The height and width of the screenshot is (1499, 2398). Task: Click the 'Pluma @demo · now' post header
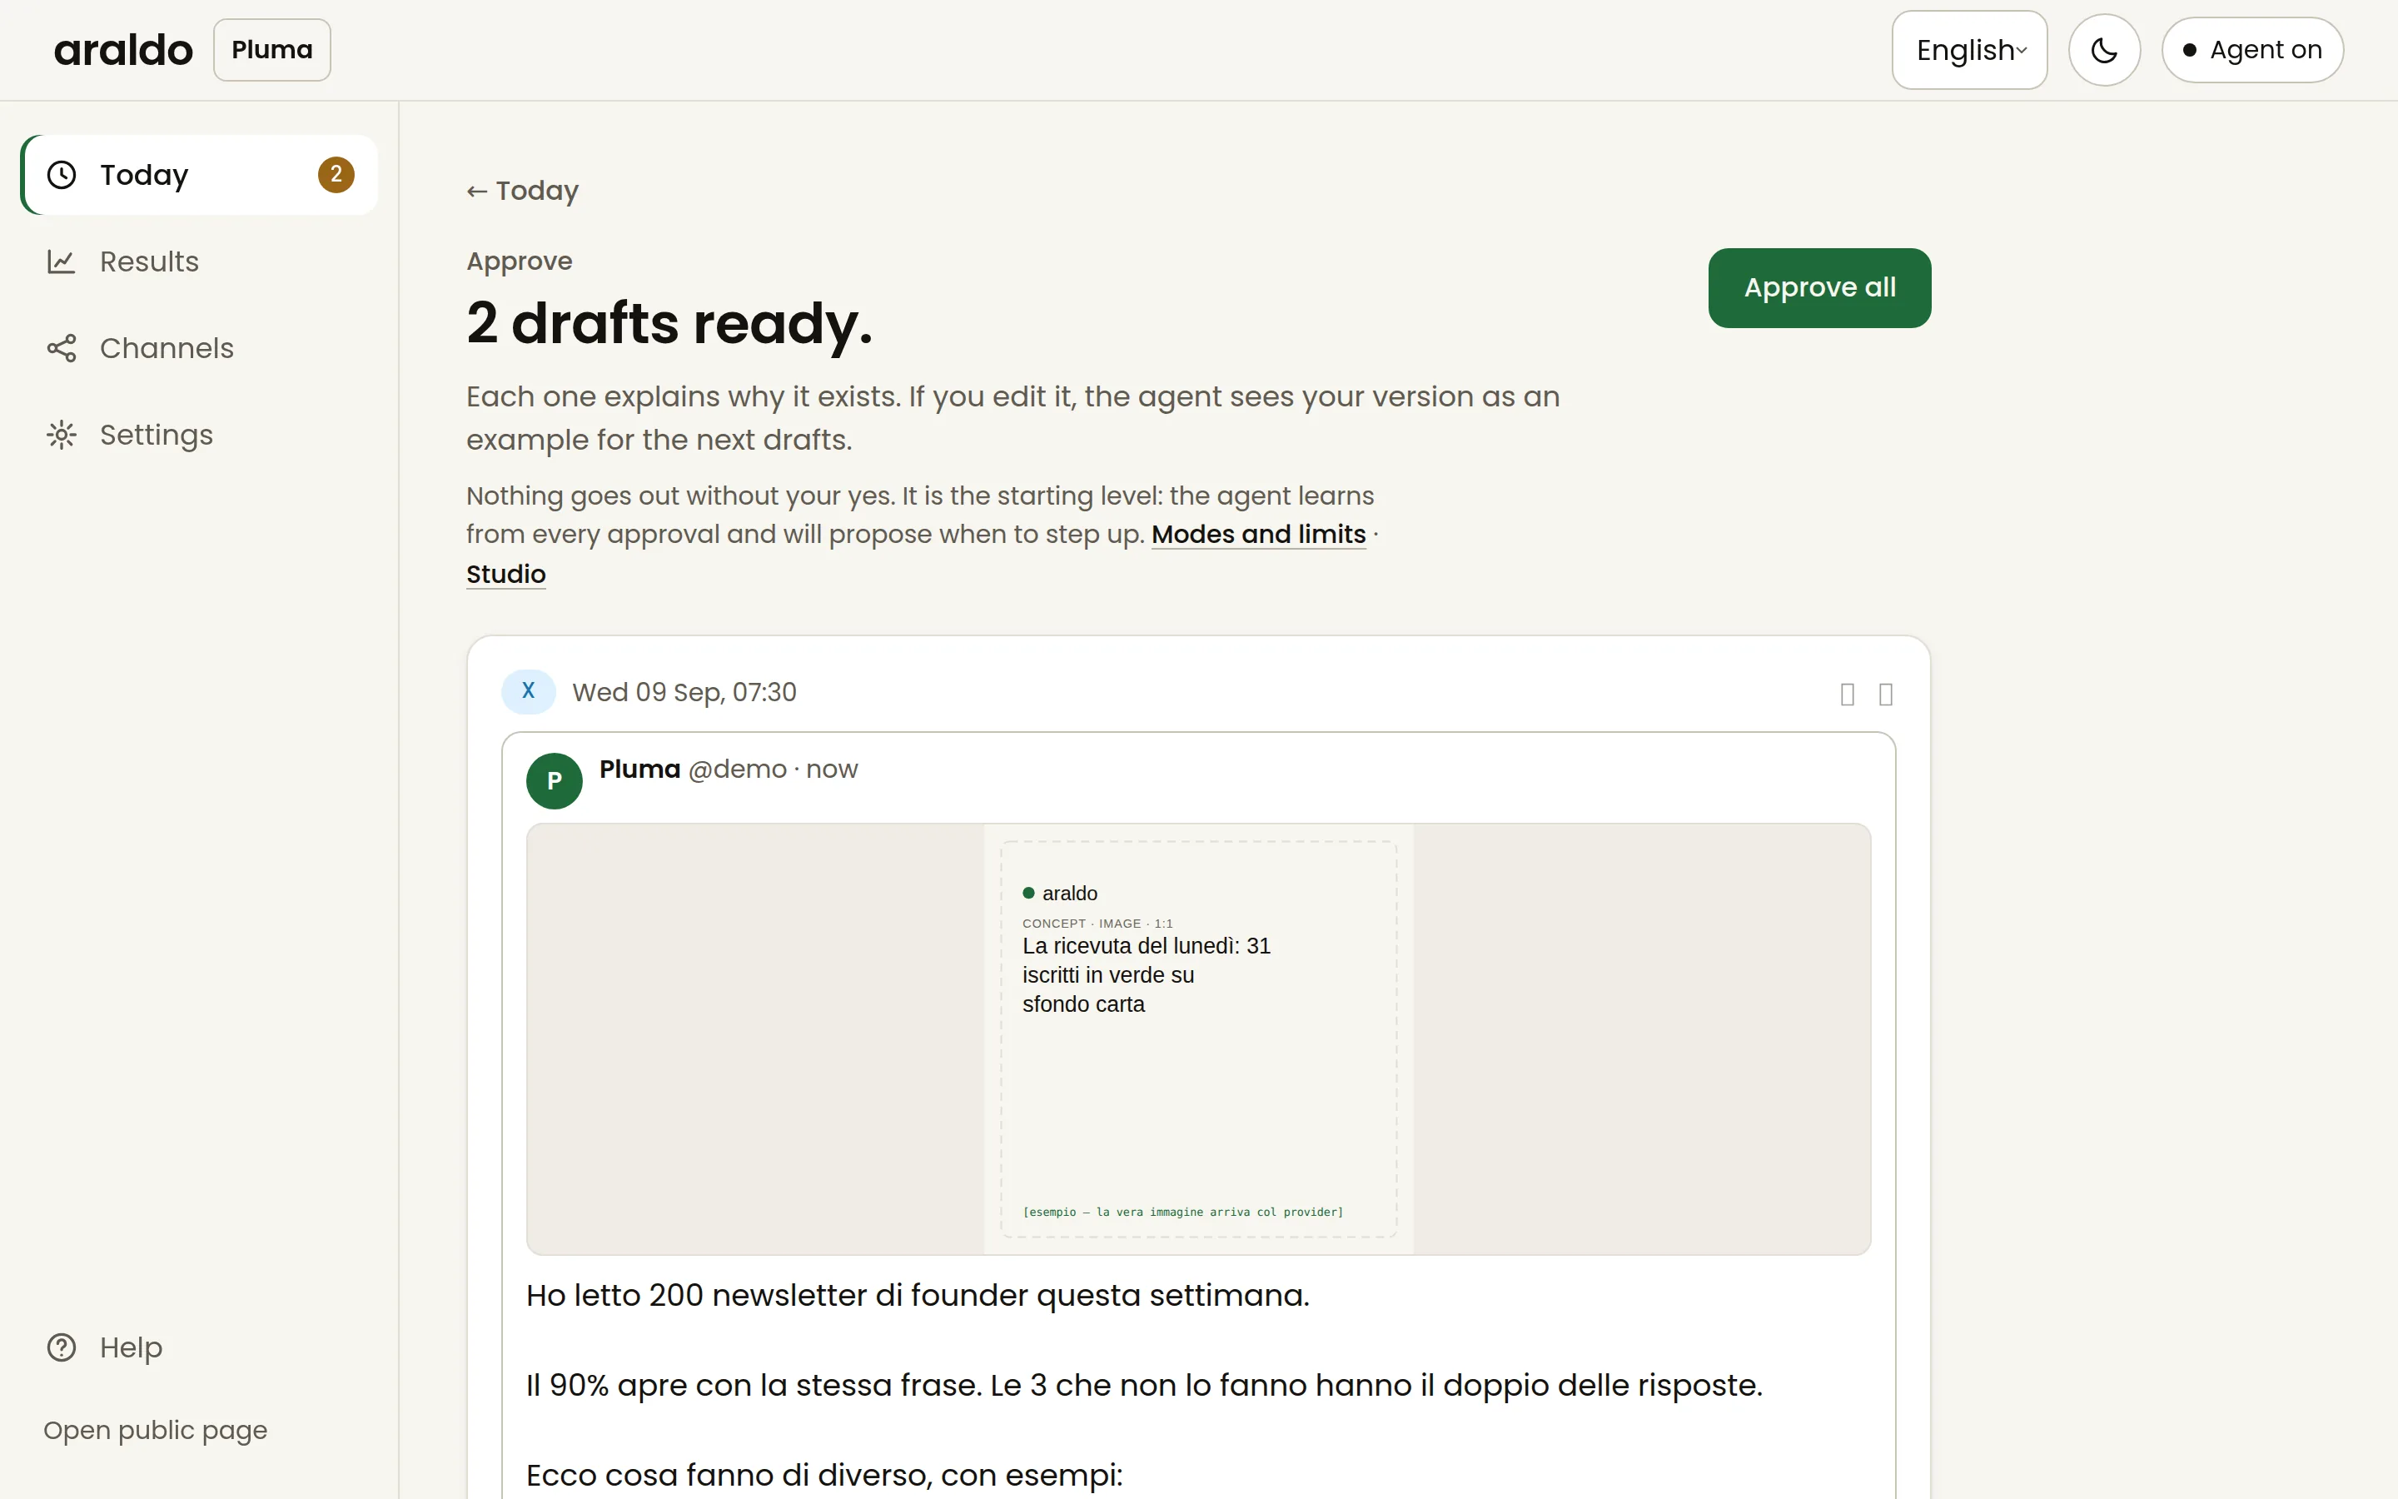[x=729, y=769]
